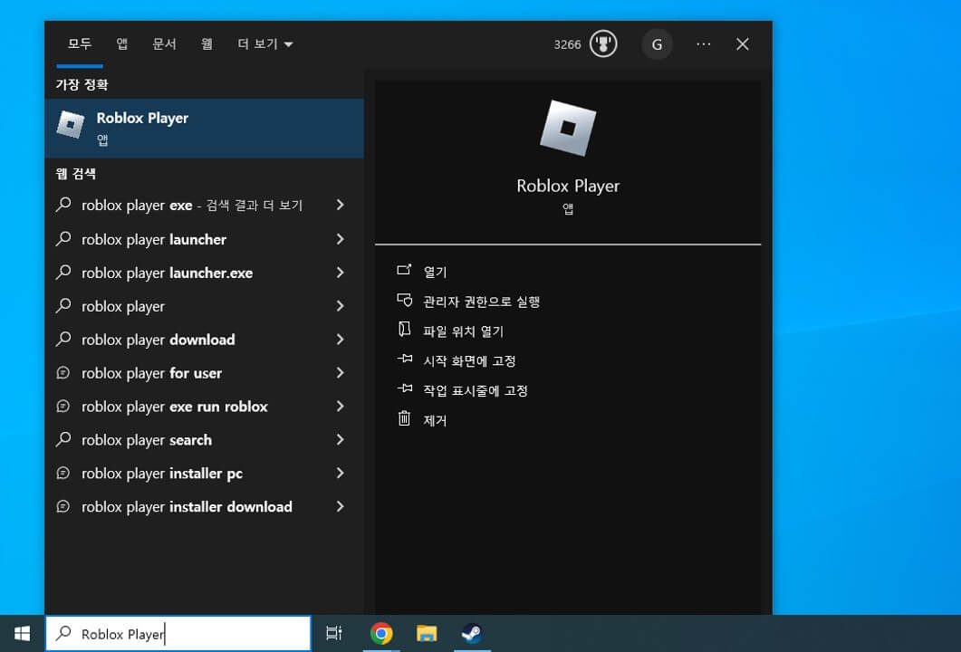Expand arrow for roblox player installer download
Image resolution: width=961 pixels, height=652 pixels.
coord(341,507)
